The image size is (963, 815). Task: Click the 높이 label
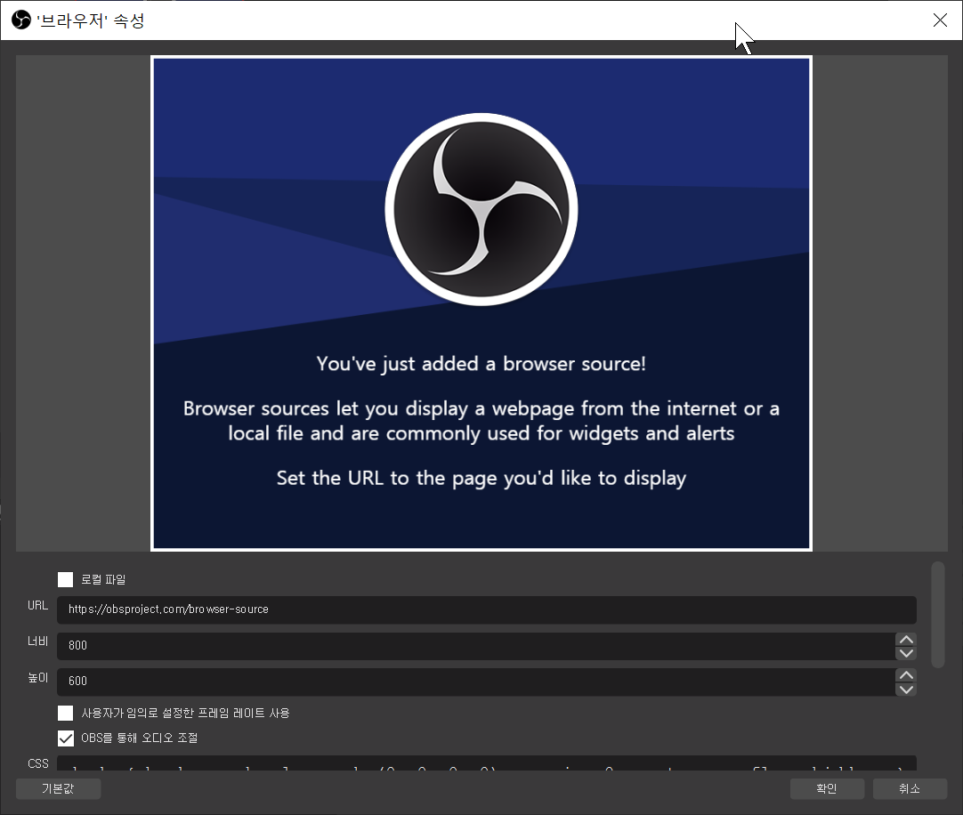click(x=37, y=677)
